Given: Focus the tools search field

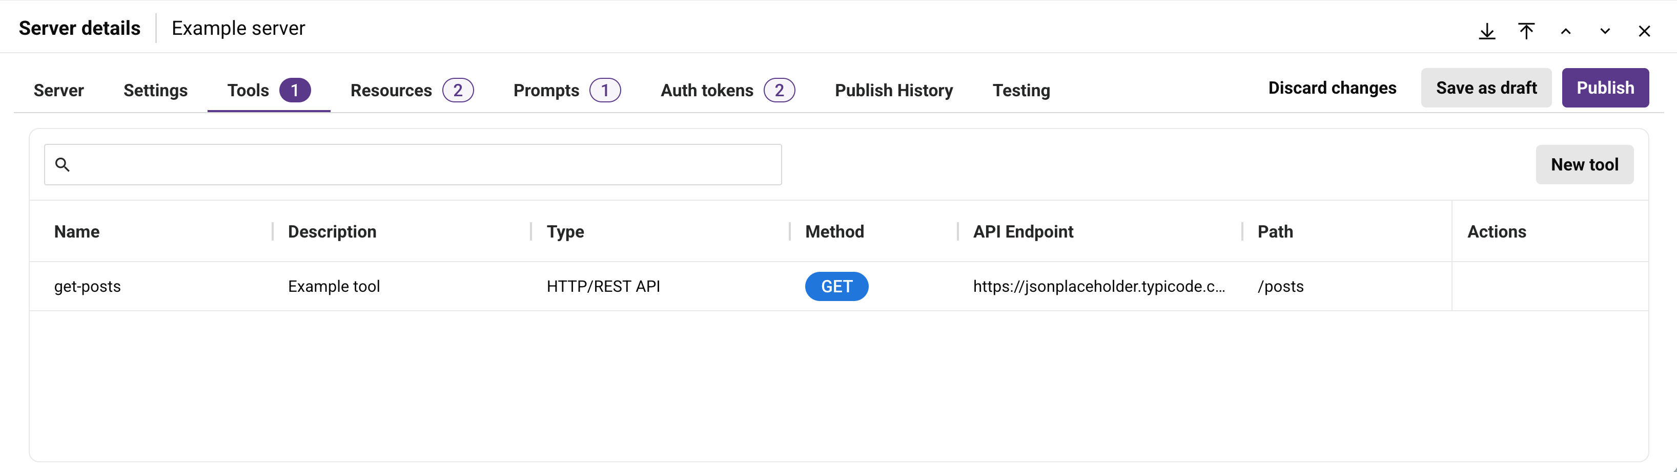Looking at the screenshot, I should (x=413, y=164).
